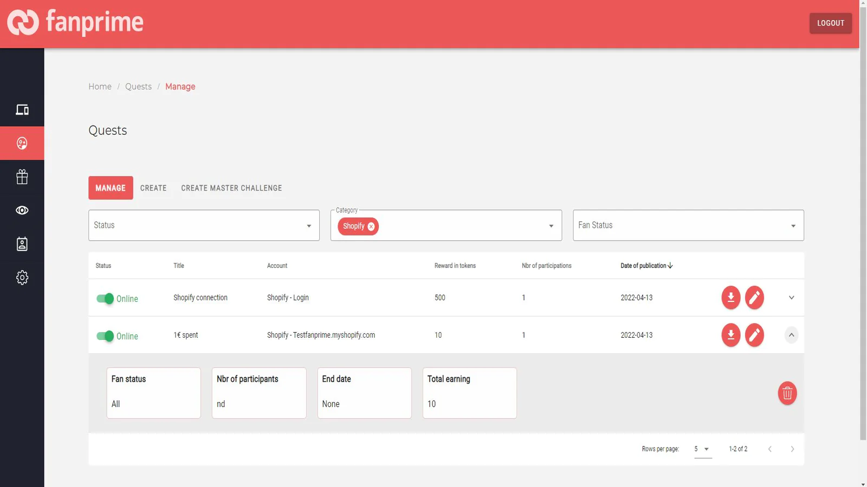
Task: Open the settings gear in sidebar
Action: pos(22,278)
